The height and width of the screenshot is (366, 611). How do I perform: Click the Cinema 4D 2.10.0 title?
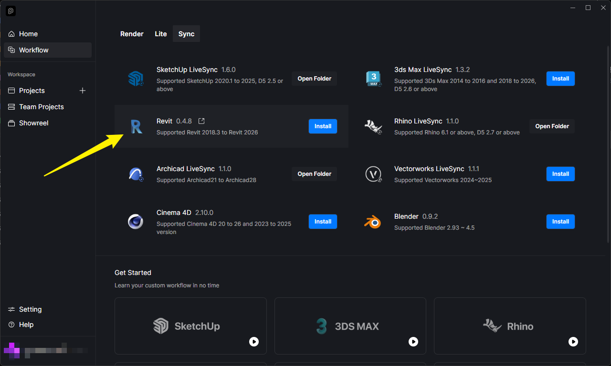185,213
